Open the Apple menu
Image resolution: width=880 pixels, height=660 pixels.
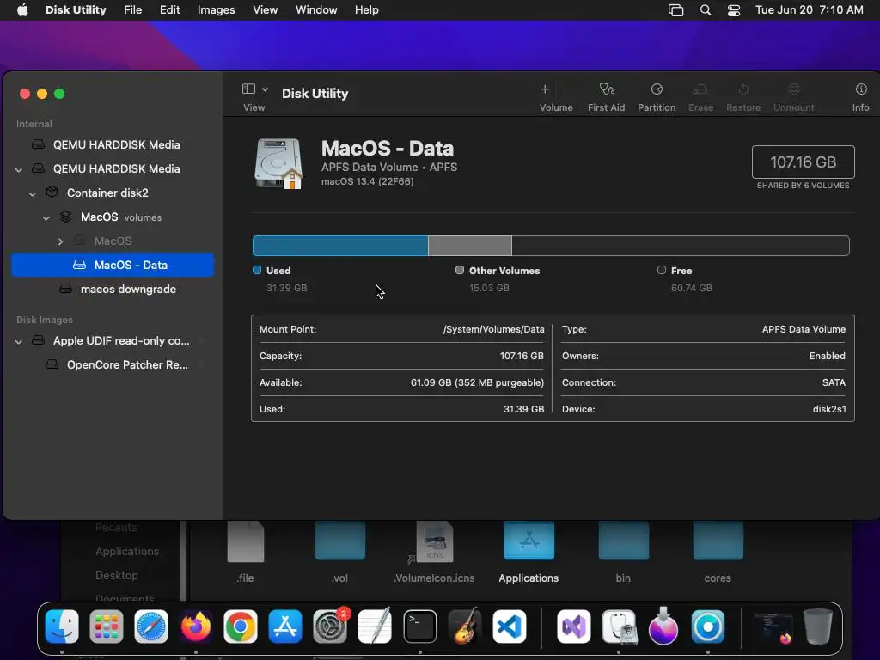(22, 10)
